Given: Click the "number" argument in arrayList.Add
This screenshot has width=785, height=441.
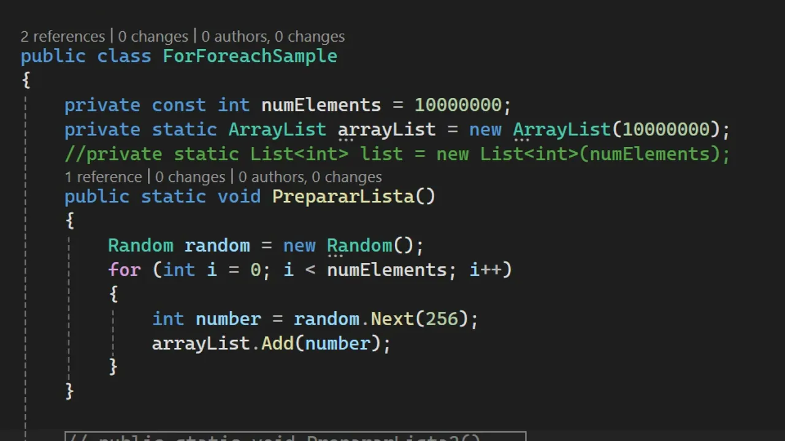Looking at the screenshot, I should pyautogui.click(x=337, y=344).
